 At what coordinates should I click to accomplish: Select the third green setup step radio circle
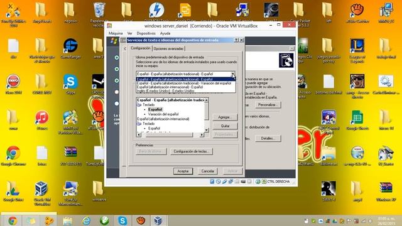[x=117, y=80]
